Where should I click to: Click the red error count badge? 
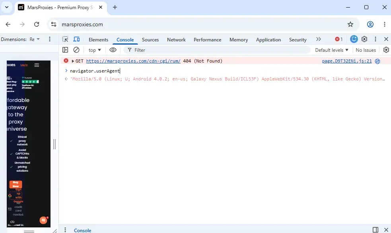(338, 39)
